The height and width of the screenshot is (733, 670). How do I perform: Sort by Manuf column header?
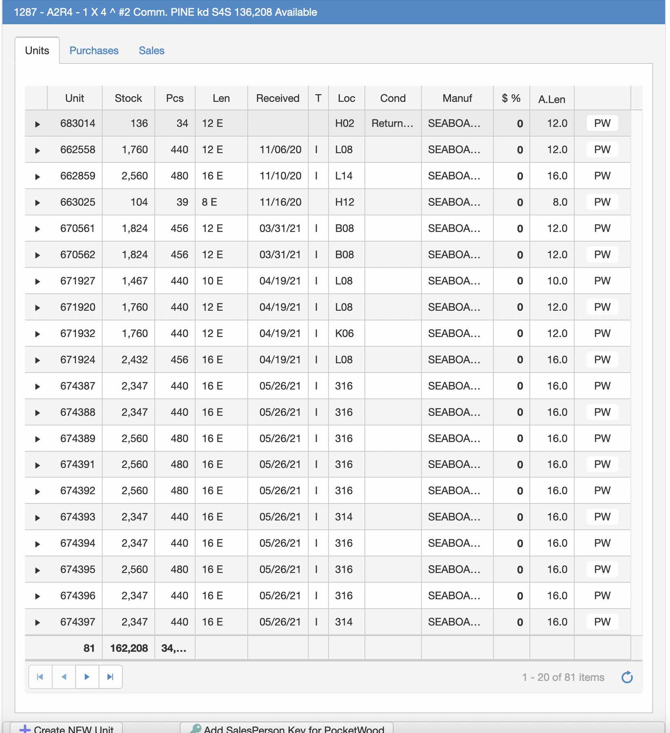pyautogui.click(x=457, y=98)
